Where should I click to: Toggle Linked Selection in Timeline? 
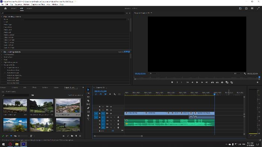point(105,94)
